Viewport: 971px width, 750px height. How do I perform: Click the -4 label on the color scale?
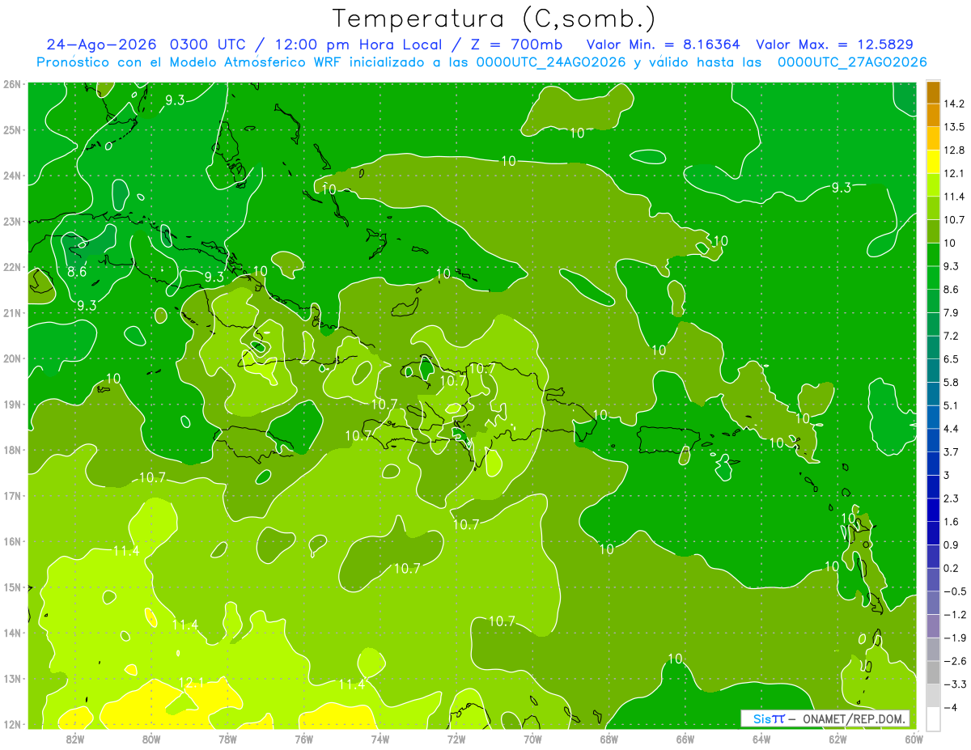(951, 707)
